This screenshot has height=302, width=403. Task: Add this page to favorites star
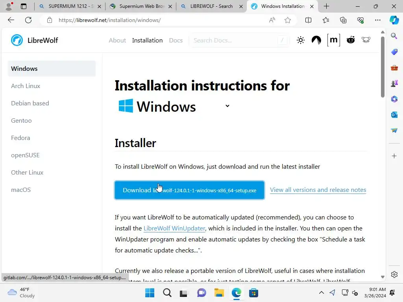click(x=288, y=20)
